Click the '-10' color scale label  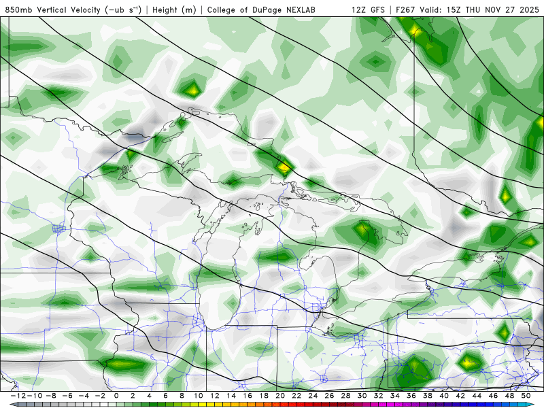(x=34, y=396)
